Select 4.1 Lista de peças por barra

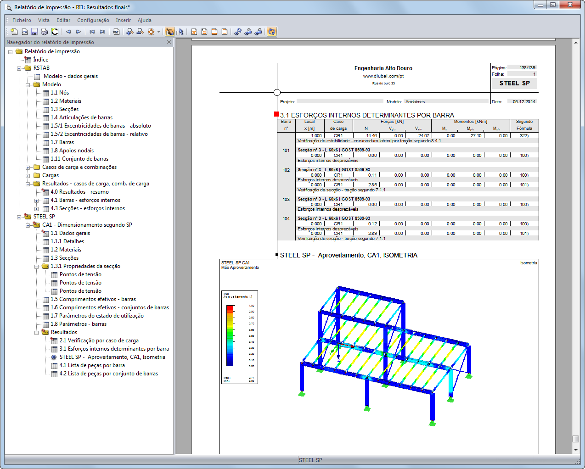point(92,365)
